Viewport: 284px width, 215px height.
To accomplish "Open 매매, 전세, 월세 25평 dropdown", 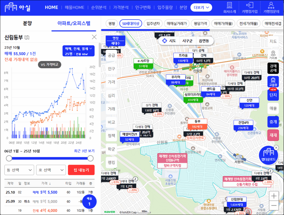I will tap(79, 51).
